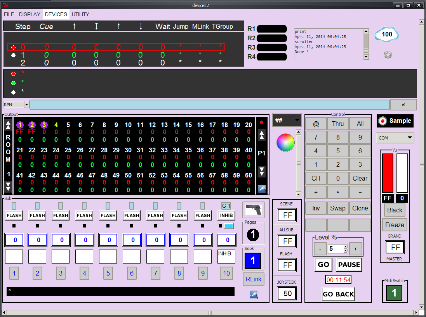Click the return arrow button beside command line
This screenshot has width=426, height=317.
coord(403,104)
